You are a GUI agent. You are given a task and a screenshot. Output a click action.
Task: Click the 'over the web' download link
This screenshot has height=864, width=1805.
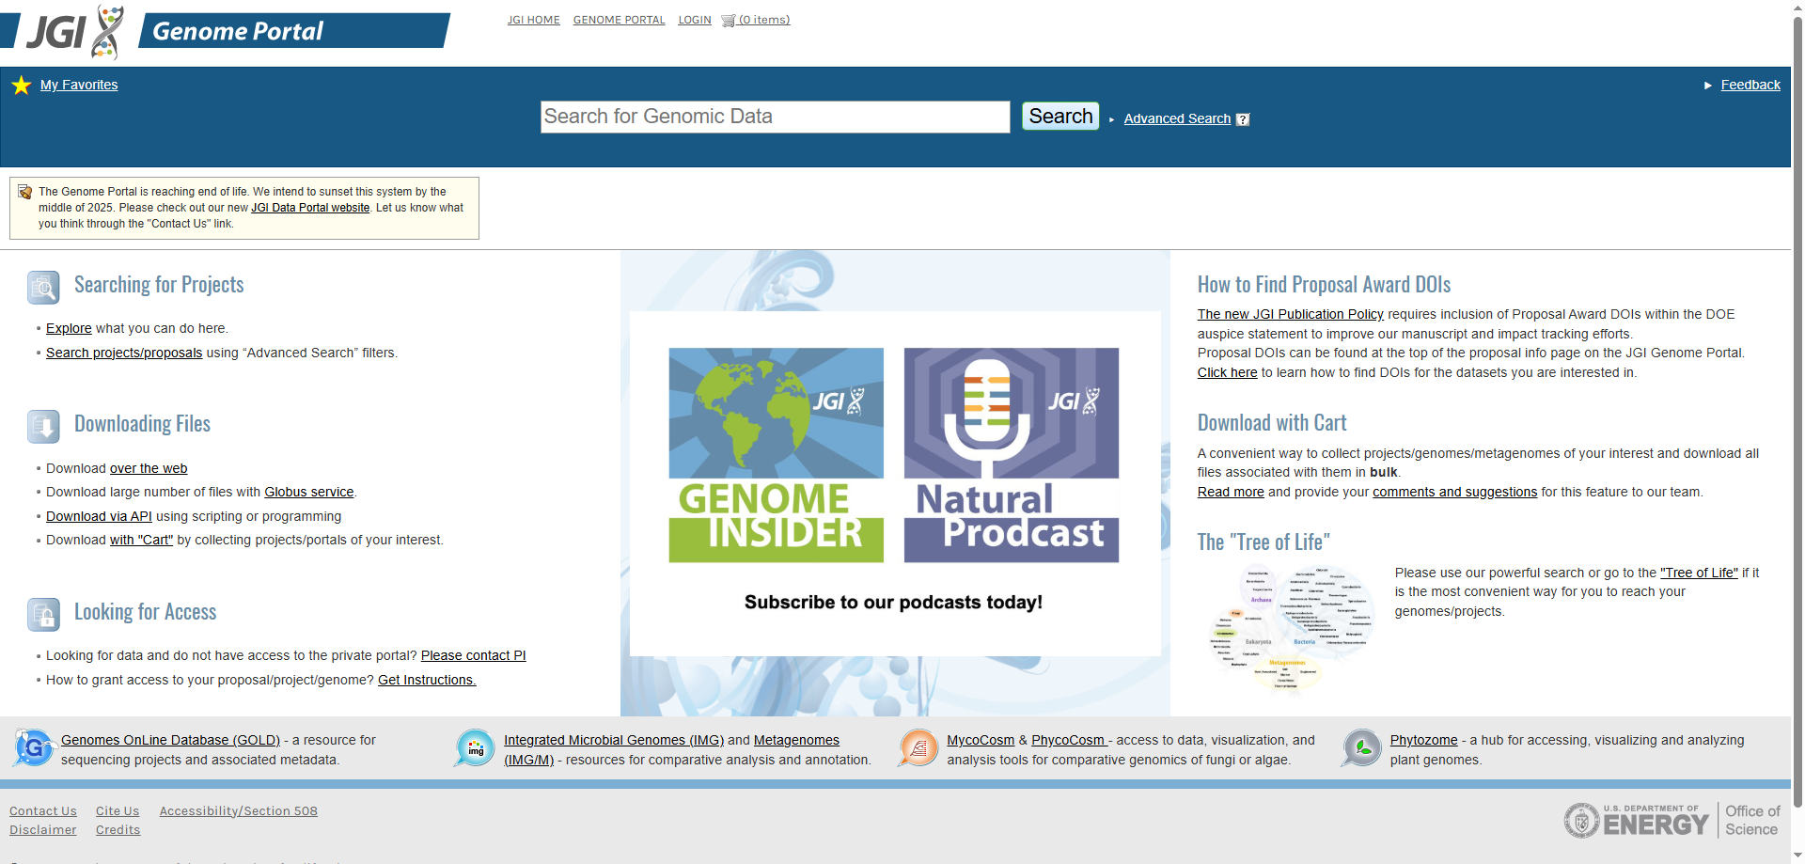[x=149, y=468]
